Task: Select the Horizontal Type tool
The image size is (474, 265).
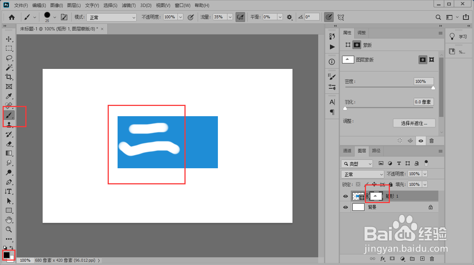Action: click(9, 191)
